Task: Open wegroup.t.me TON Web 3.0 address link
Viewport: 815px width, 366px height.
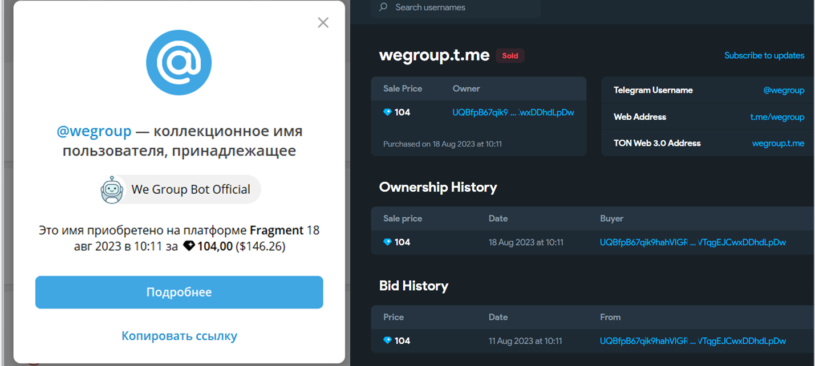Action: point(778,143)
